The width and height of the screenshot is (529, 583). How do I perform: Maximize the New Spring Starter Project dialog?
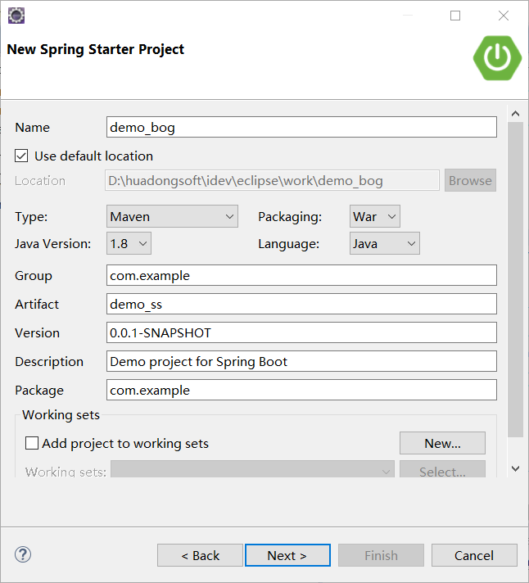pyautogui.click(x=455, y=16)
